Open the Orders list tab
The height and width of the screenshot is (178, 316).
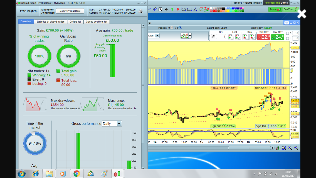(75, 22)
